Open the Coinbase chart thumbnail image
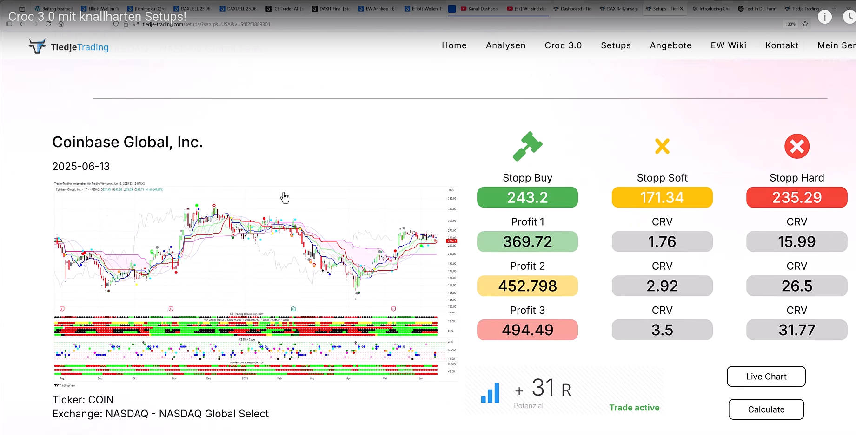 (x=255, y=283)
